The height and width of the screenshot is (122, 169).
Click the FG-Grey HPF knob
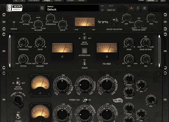127,18
